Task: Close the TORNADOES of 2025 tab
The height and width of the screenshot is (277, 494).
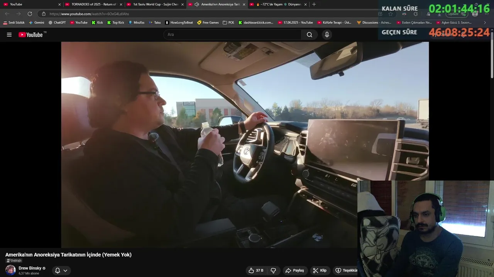Action: point(121,4)
